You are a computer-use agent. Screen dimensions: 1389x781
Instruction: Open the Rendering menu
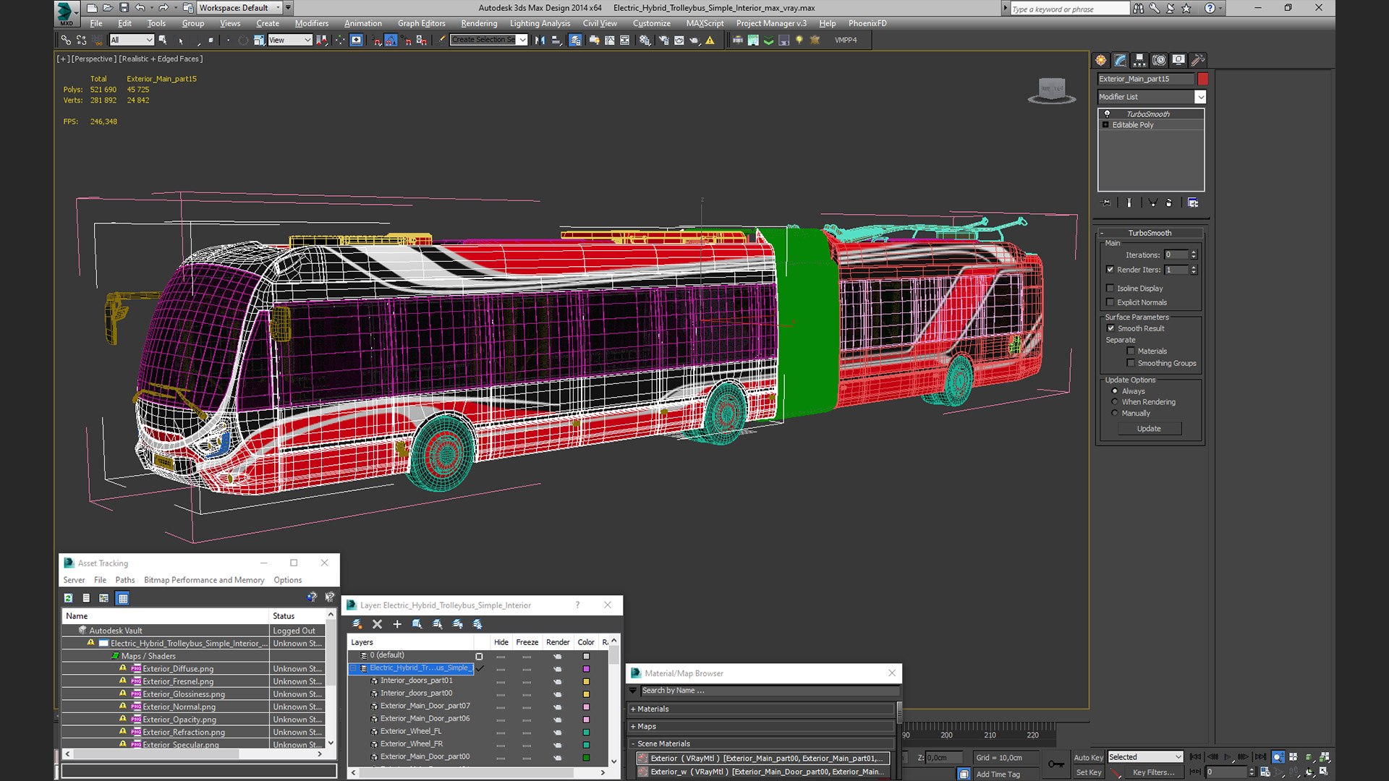click(479, 23)
